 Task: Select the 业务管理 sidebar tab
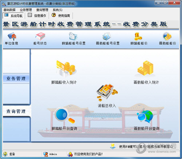point(16,79)
